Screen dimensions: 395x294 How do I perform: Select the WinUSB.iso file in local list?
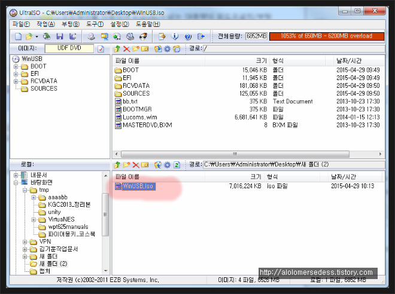(x=135, y=186)
